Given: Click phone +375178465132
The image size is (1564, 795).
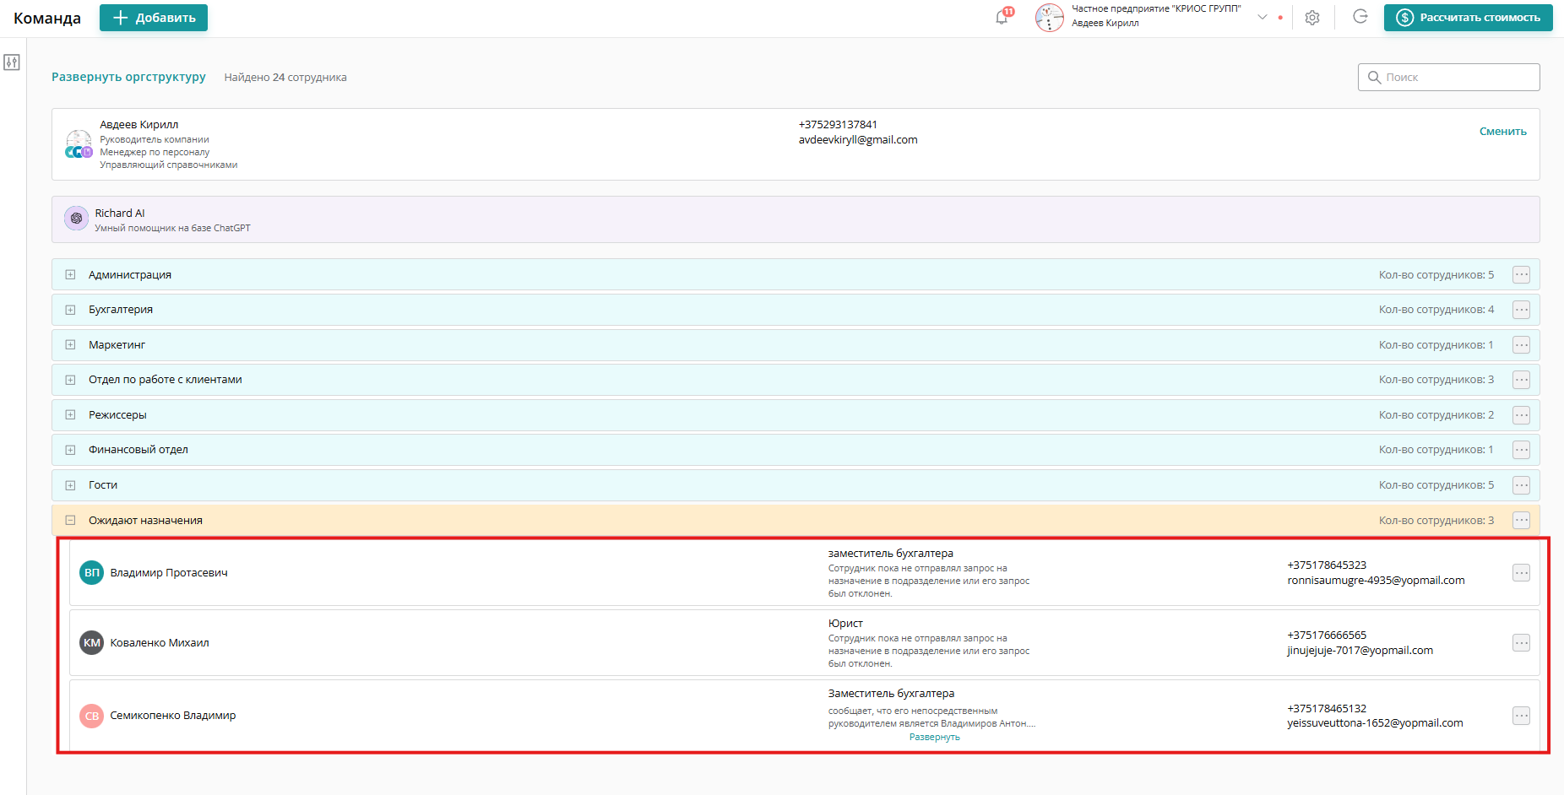Looking at the screenshot, I should 1327,709.
